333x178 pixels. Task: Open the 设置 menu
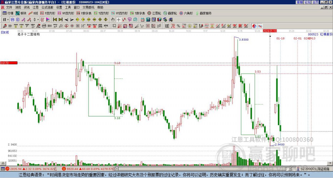[x=59, y=7]
